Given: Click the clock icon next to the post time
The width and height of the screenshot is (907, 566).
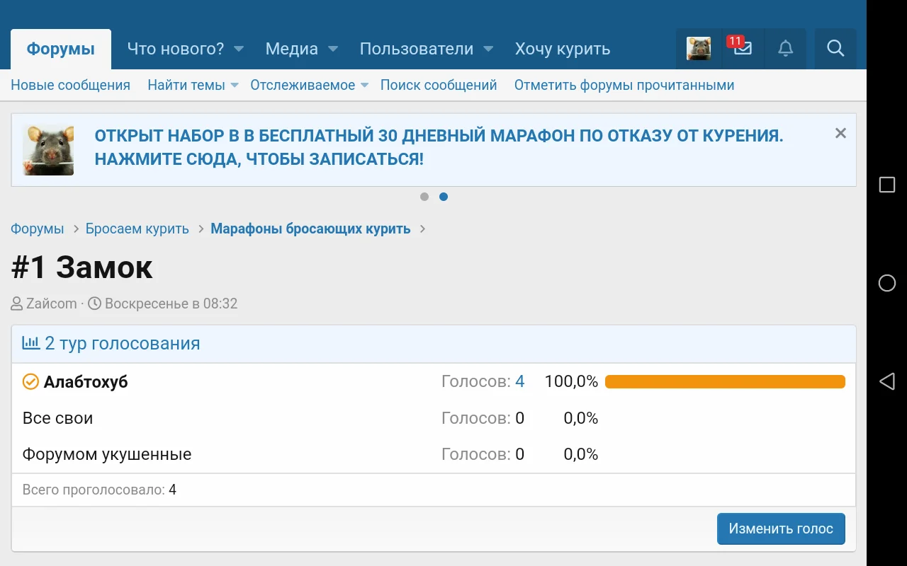Looking at the screenshot, I should click(94, 304).
